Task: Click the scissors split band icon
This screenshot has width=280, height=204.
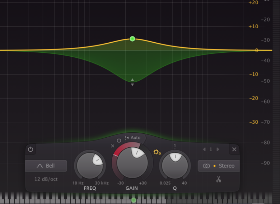Action: (219, 179)
